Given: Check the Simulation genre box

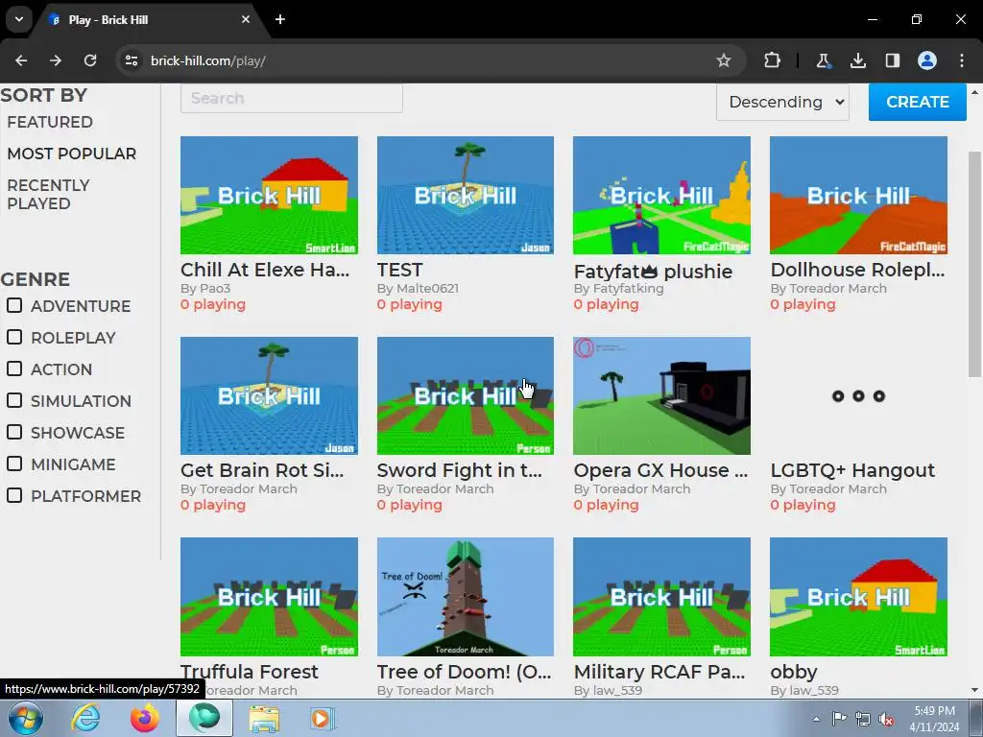Looking at the screenshot, I should pyautogui.click(x=14, y=400).
